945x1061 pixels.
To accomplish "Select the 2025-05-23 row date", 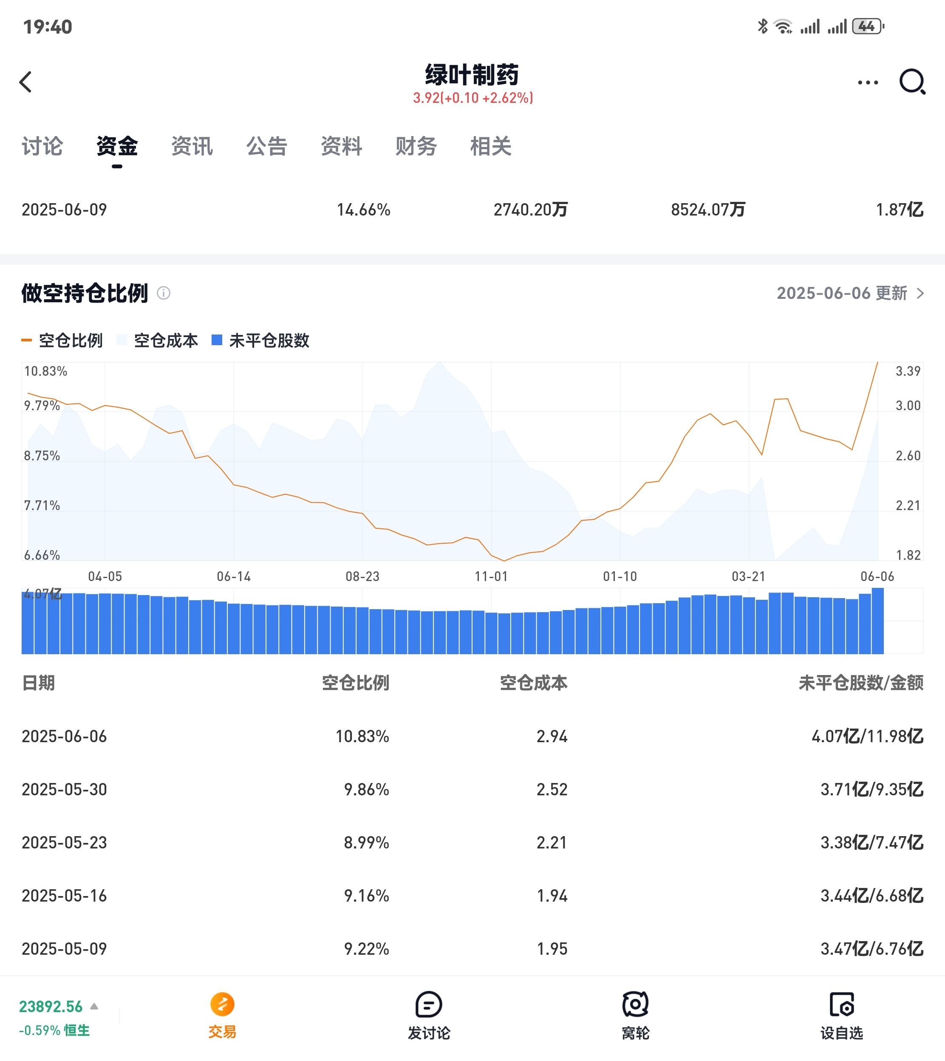I will (x=65, y=843).
